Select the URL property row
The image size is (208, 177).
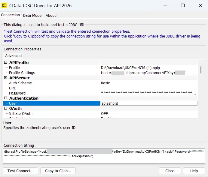coord(100,88)
